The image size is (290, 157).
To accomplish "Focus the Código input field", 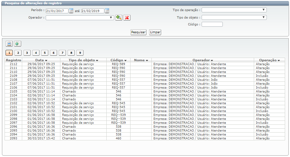I will pyautogui.click(x=212, y=24).
